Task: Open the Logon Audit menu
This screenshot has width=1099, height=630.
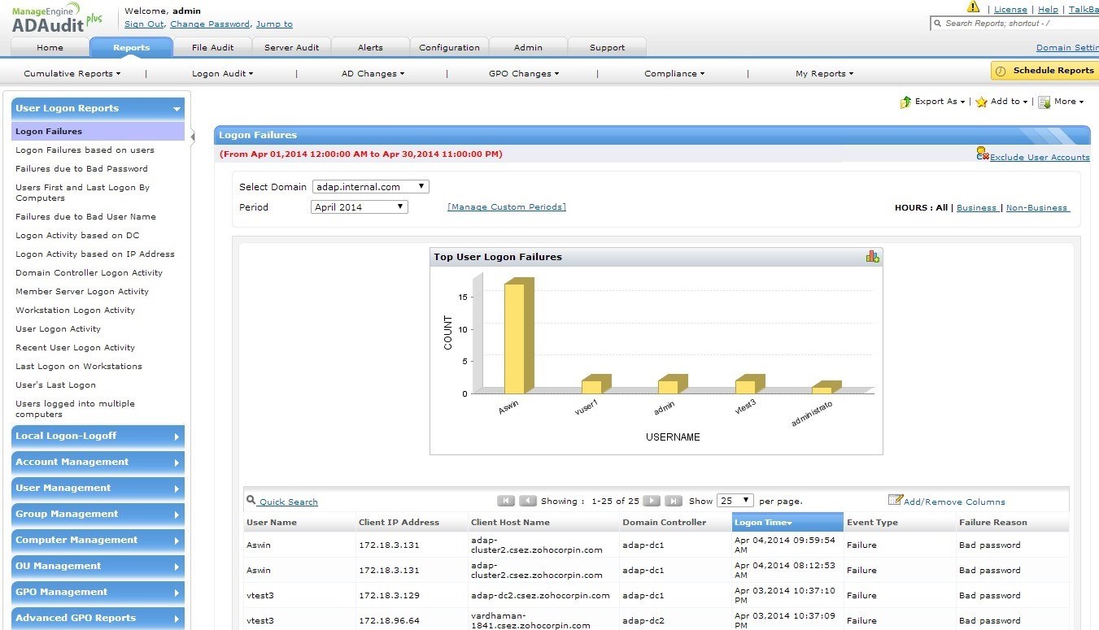Action: coord(222,73)
